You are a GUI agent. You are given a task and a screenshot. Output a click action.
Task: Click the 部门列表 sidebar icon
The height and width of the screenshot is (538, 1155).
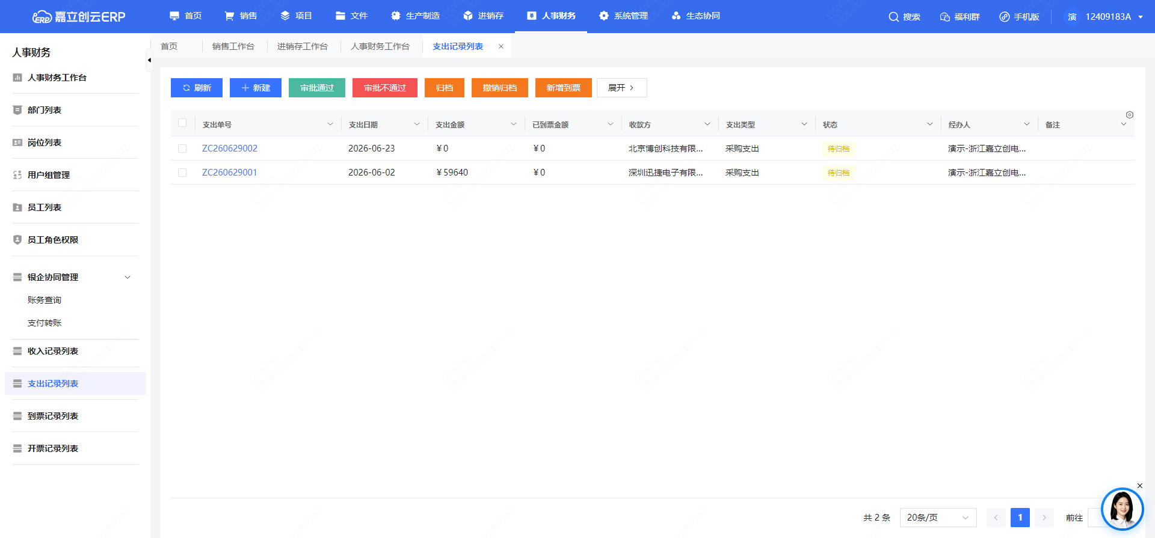(17, 110)
